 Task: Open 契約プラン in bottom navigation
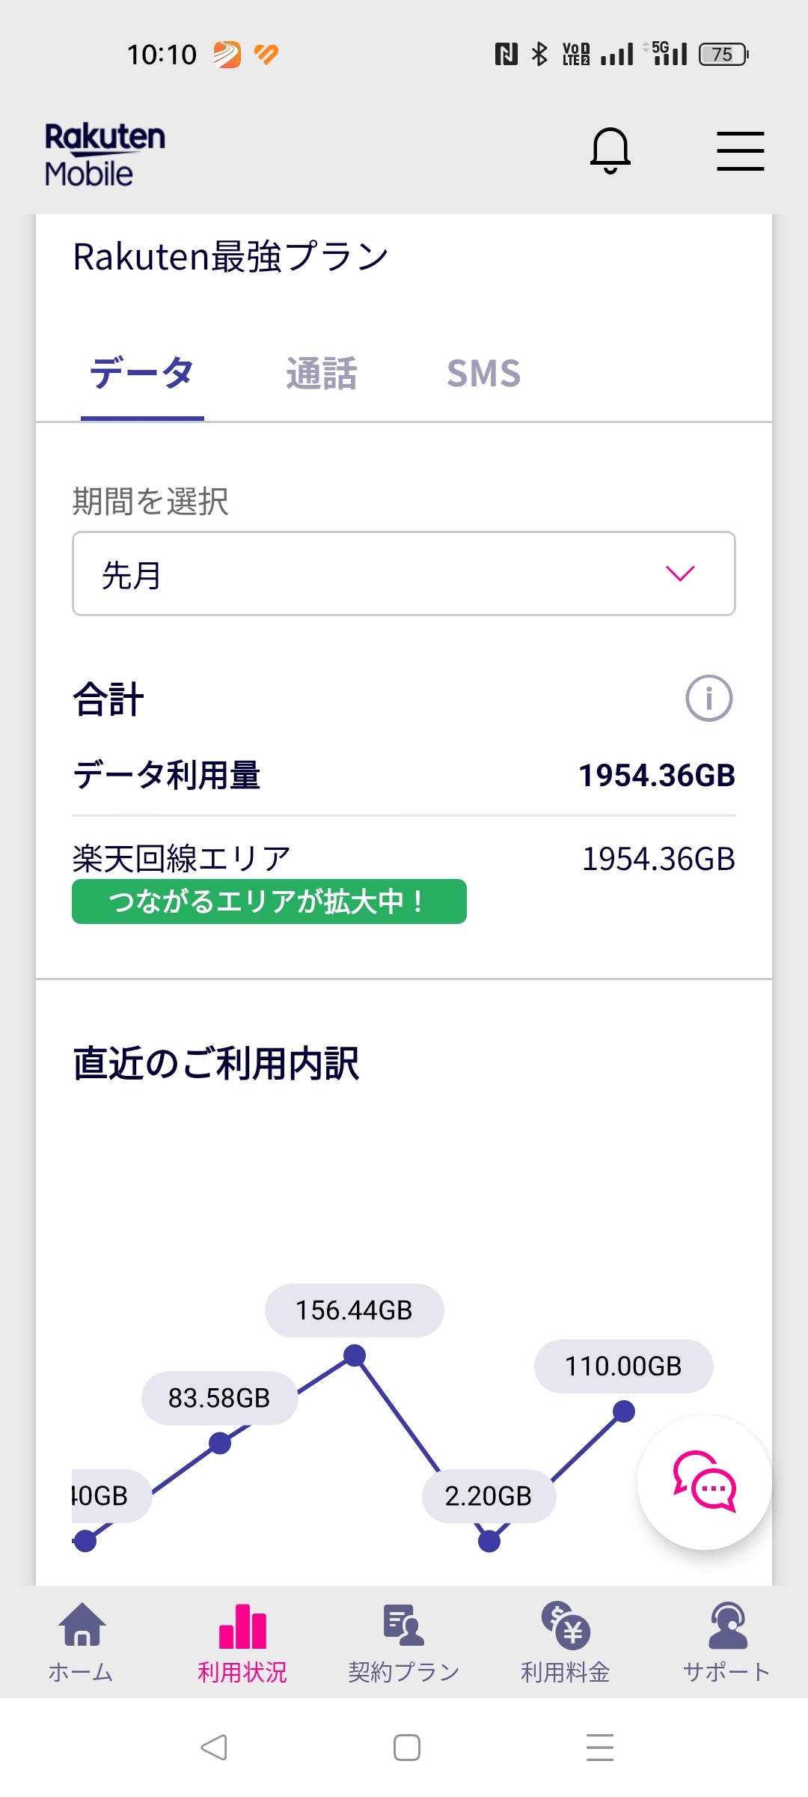404,1644
